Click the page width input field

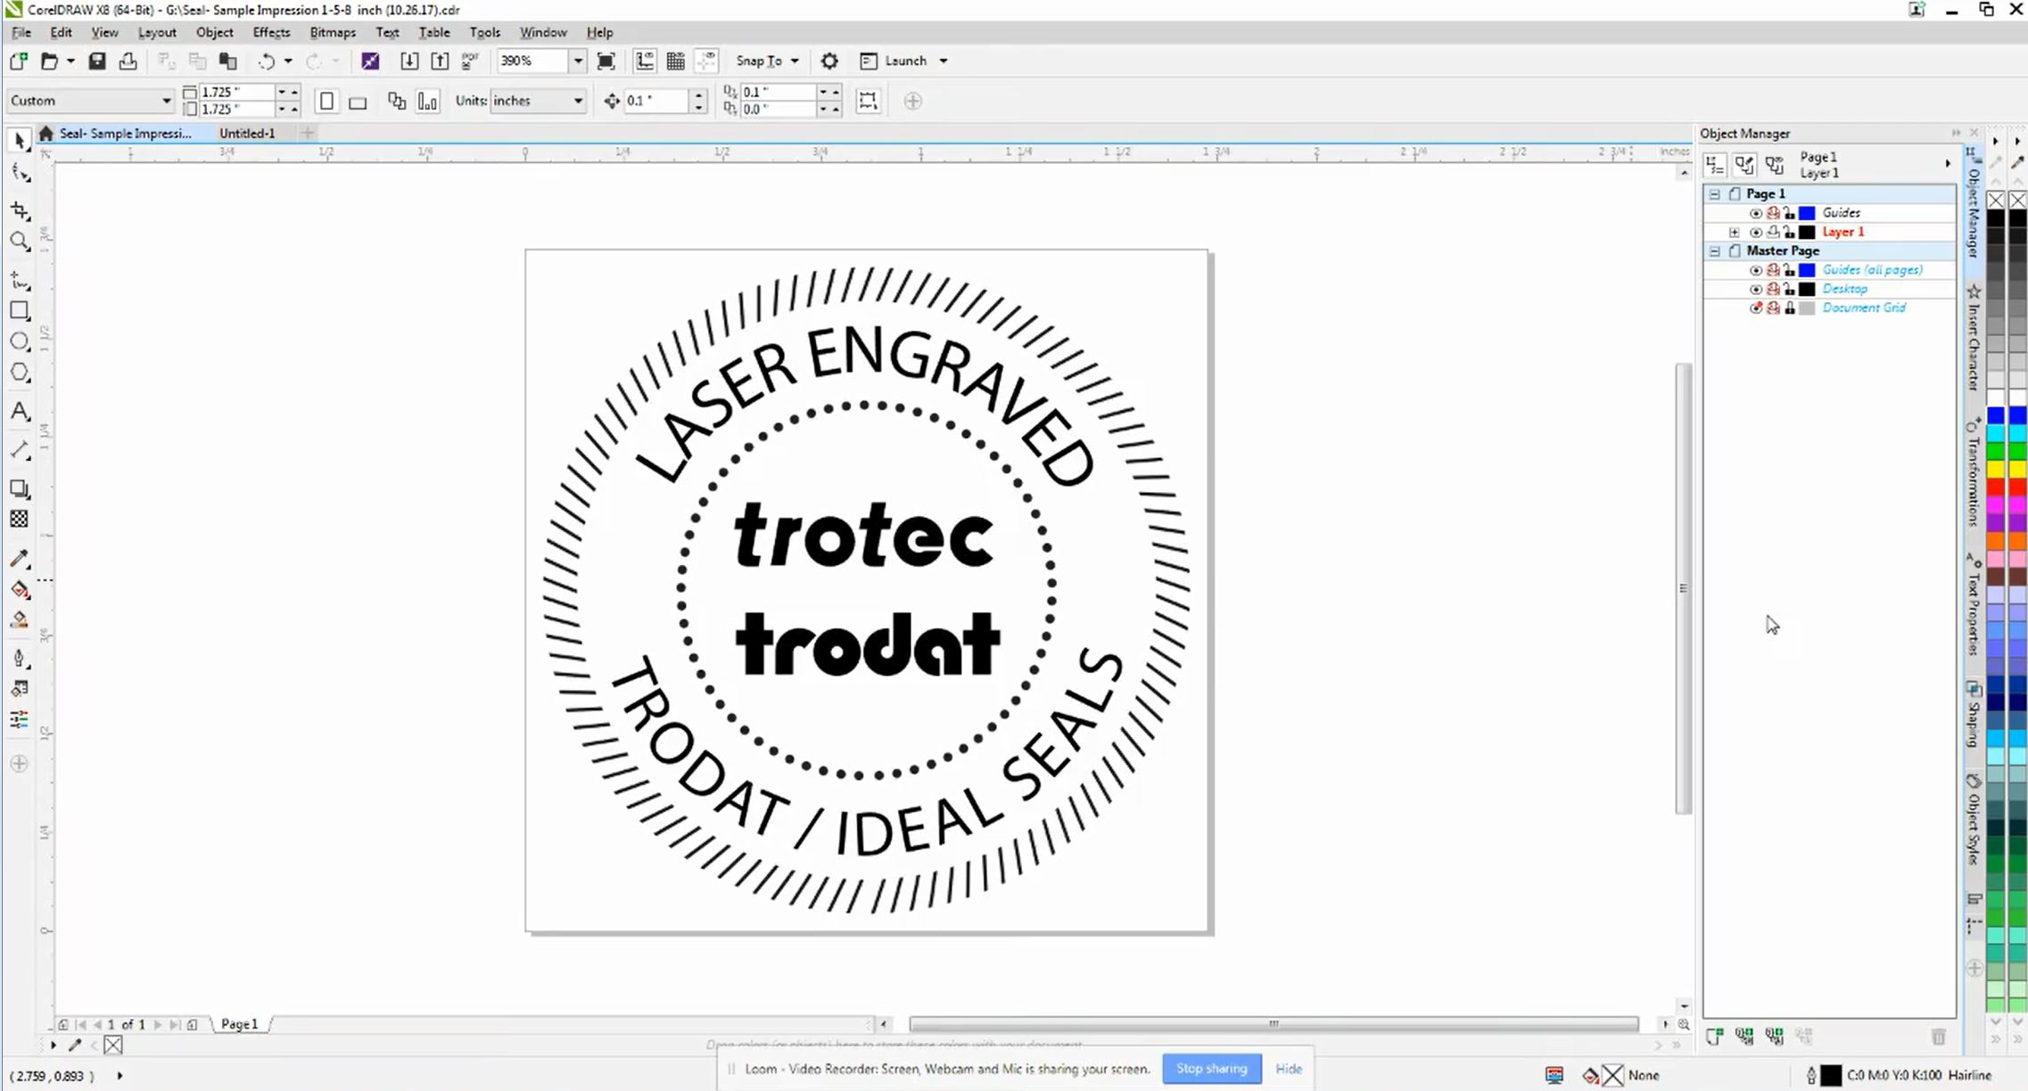coord(235,92)
